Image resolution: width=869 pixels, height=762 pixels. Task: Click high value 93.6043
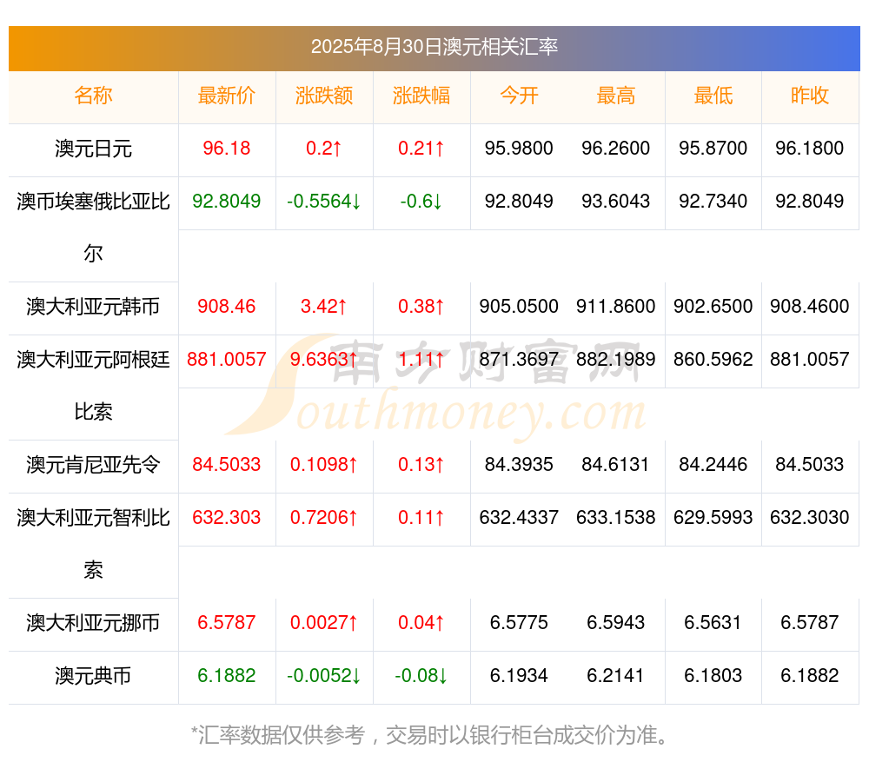[616, 202]
